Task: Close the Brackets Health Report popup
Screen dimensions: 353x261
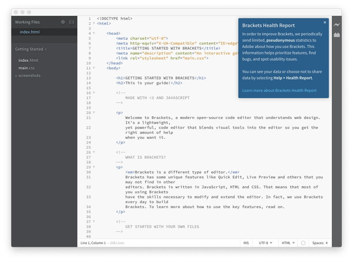Action: point(325,23)
